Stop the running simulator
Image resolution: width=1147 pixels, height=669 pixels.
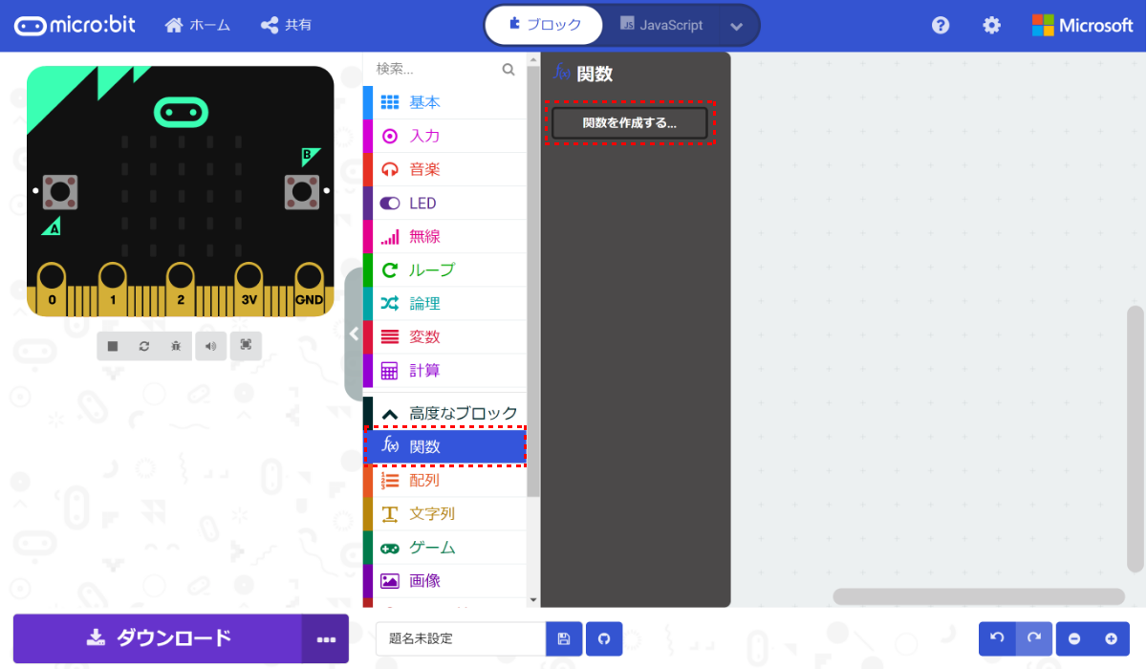coord(113,346)
